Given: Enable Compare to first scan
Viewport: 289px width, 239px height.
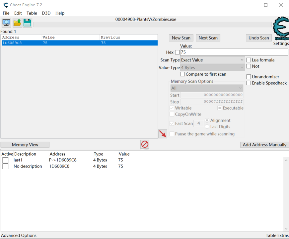Looking at the screenshot, I should [182, 74].
